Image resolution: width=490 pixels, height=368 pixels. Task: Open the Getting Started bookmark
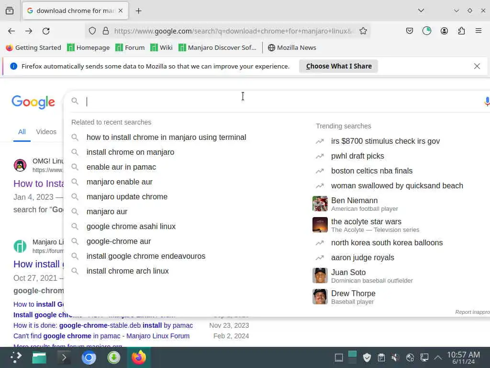(x=33, y=47)
